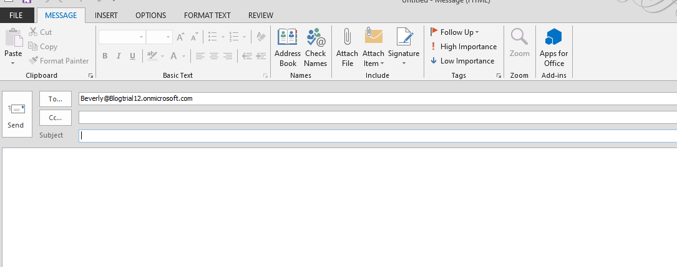This screenshot has width=677, height=267.
Task: Decrease the indent
Action: pos(247,56)
